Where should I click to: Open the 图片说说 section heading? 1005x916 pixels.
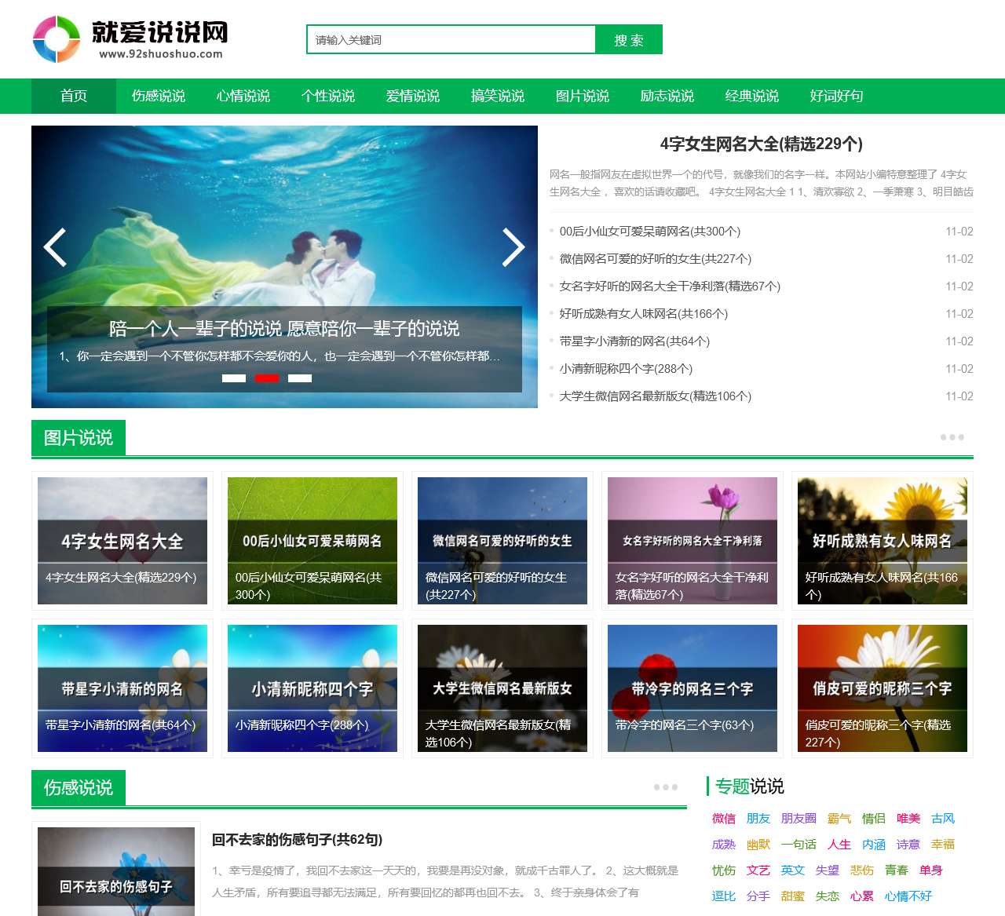(79, 437)
